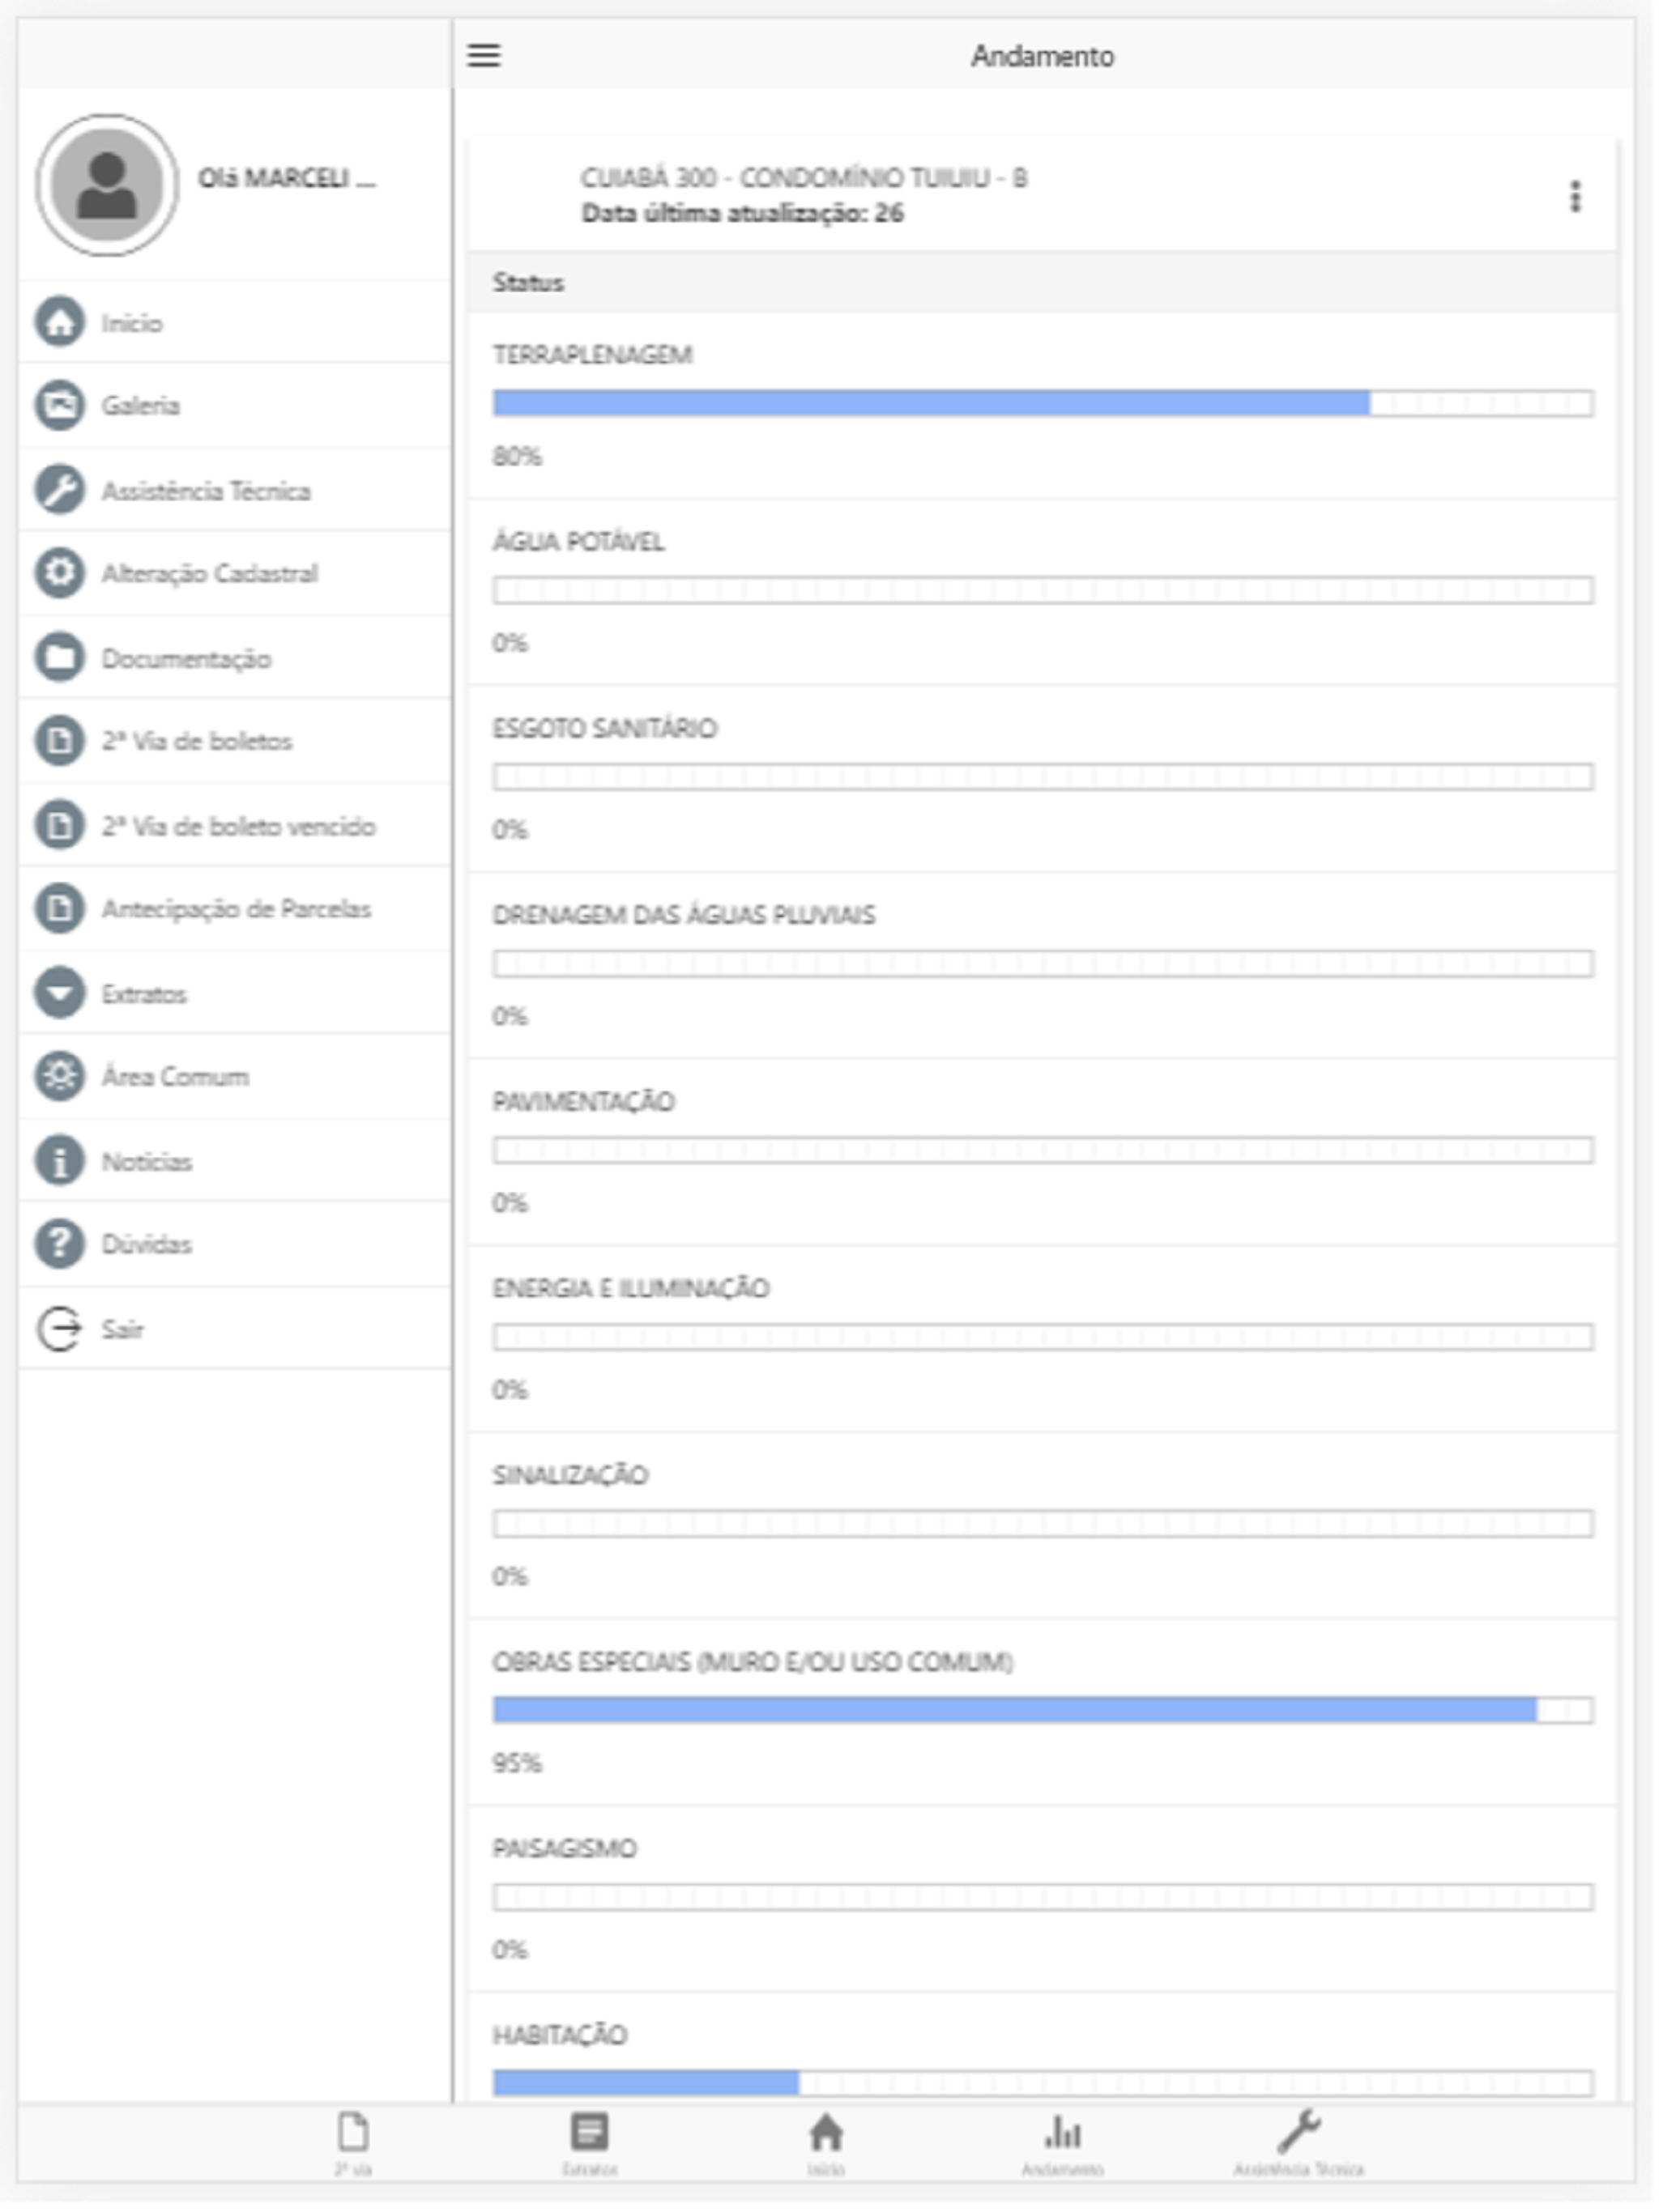1659x2212 pixels.
Task: Open the Início sidebar menu entry
Action: [x=235, y=322]
